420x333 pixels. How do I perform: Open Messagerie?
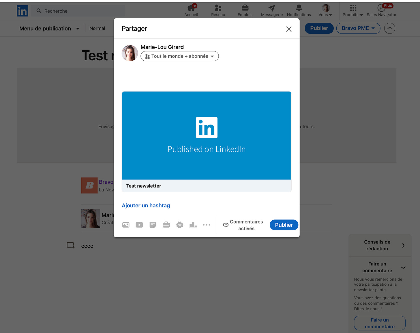click(x=272, y=10)
